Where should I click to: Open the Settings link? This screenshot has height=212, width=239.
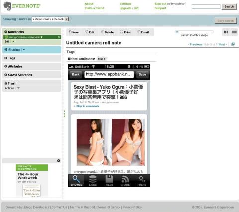(125, 4)
